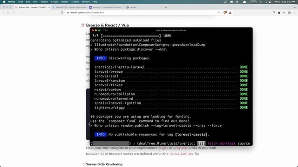Bookmark the current page
The height and width of the screenshot is (167, 298).
(x=62, y=13)
